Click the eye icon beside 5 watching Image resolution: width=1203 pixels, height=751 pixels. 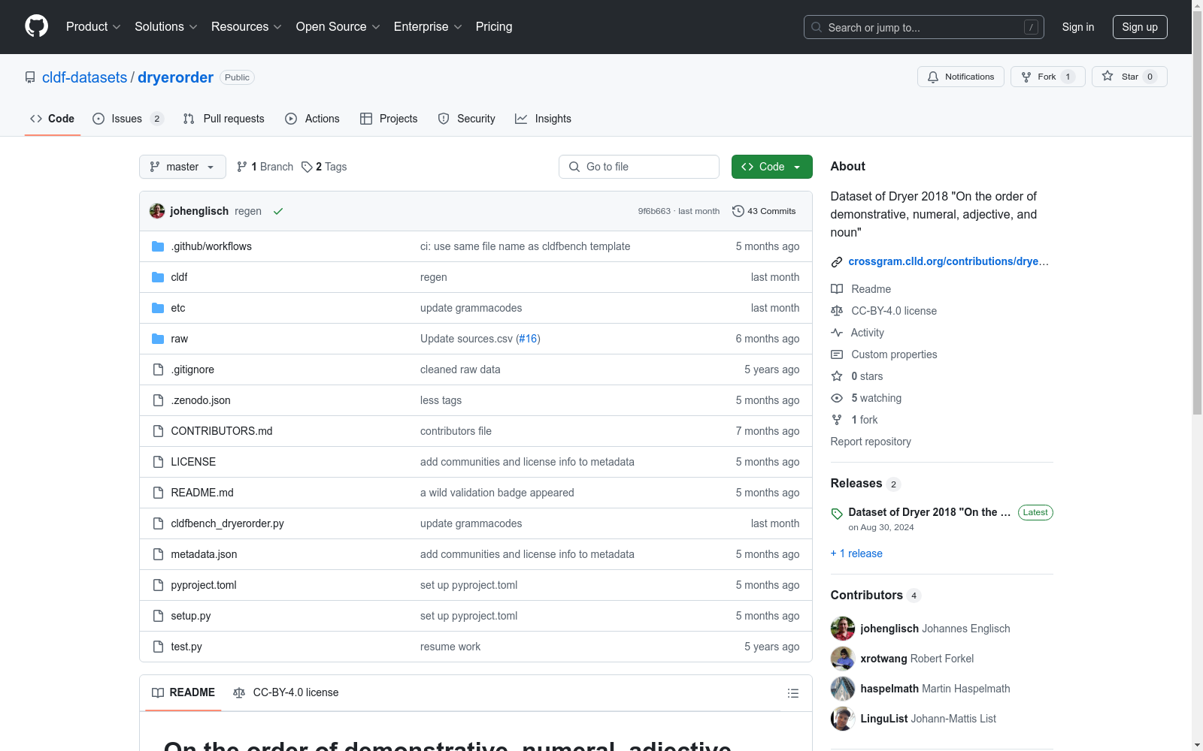click(x=837, y=398)
